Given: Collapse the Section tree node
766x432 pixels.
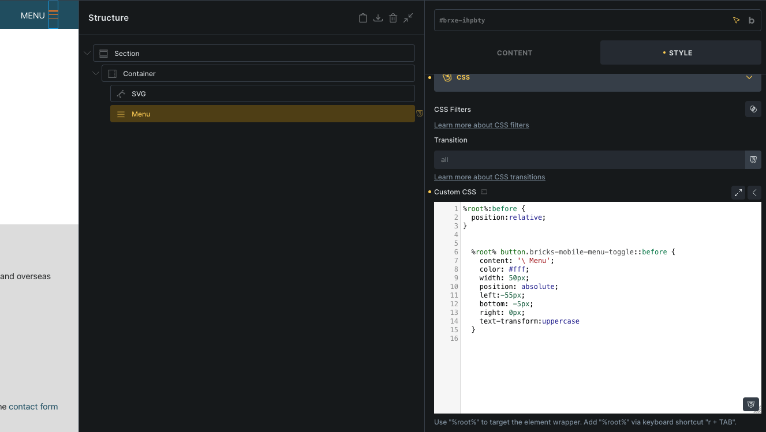Looking at the screenshot, I should click(87, 54).
